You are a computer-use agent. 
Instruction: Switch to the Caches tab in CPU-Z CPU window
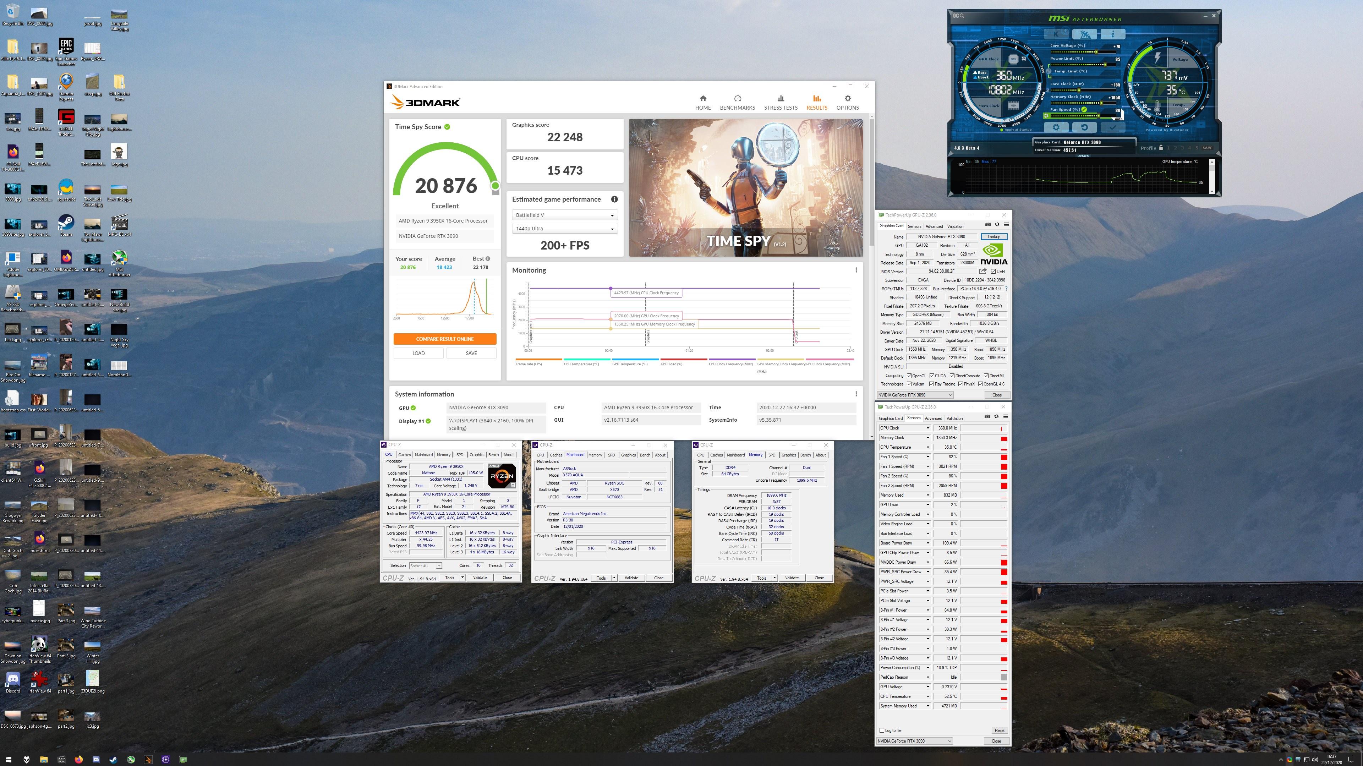tap(404, 454)
